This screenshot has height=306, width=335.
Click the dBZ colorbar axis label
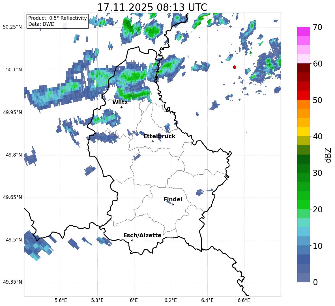coord(328,155)
